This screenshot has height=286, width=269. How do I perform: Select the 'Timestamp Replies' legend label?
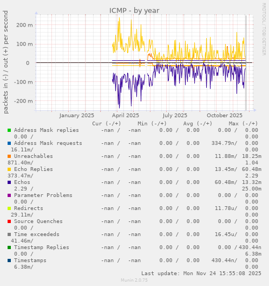click(42, 247)
